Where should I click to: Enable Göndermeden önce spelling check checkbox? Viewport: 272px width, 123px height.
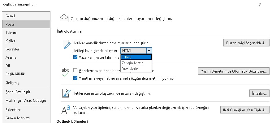tap(76, 70)
